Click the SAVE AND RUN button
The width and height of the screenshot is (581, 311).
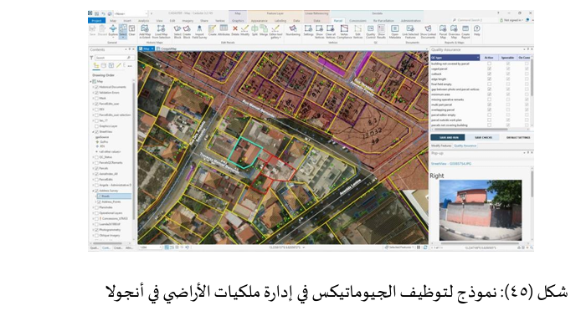click(x=448, y=137)
